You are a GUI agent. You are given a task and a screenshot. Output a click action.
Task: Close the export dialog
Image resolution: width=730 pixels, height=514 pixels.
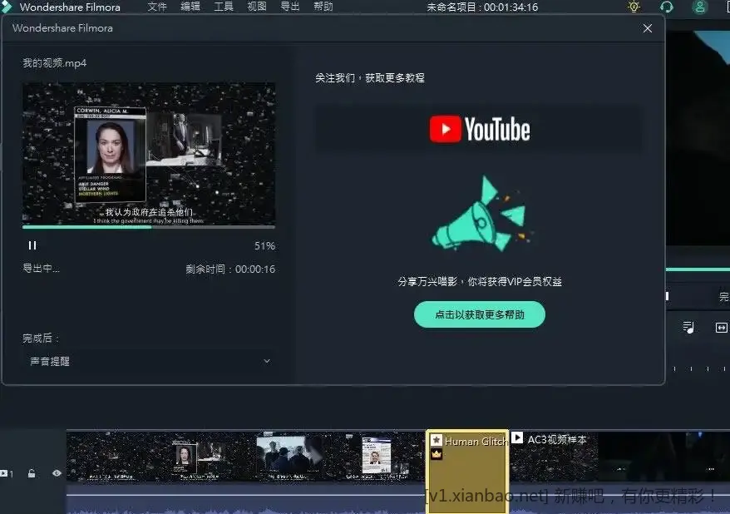click(x=647, y=28)
